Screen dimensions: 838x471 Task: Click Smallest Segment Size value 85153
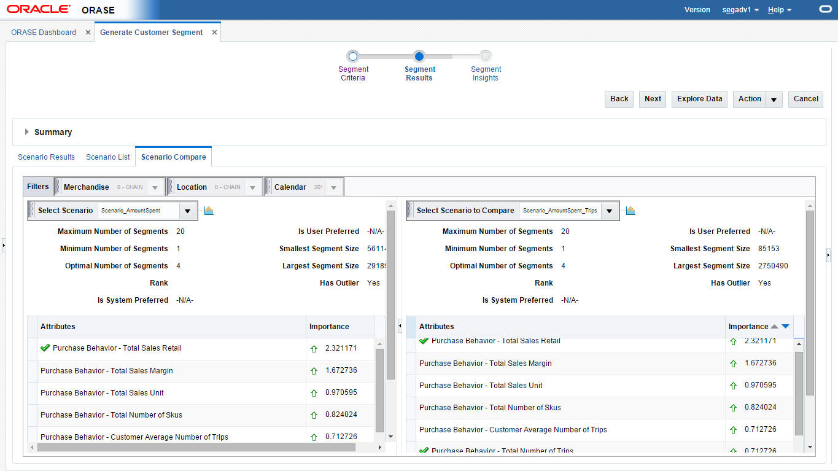point(769,249)
